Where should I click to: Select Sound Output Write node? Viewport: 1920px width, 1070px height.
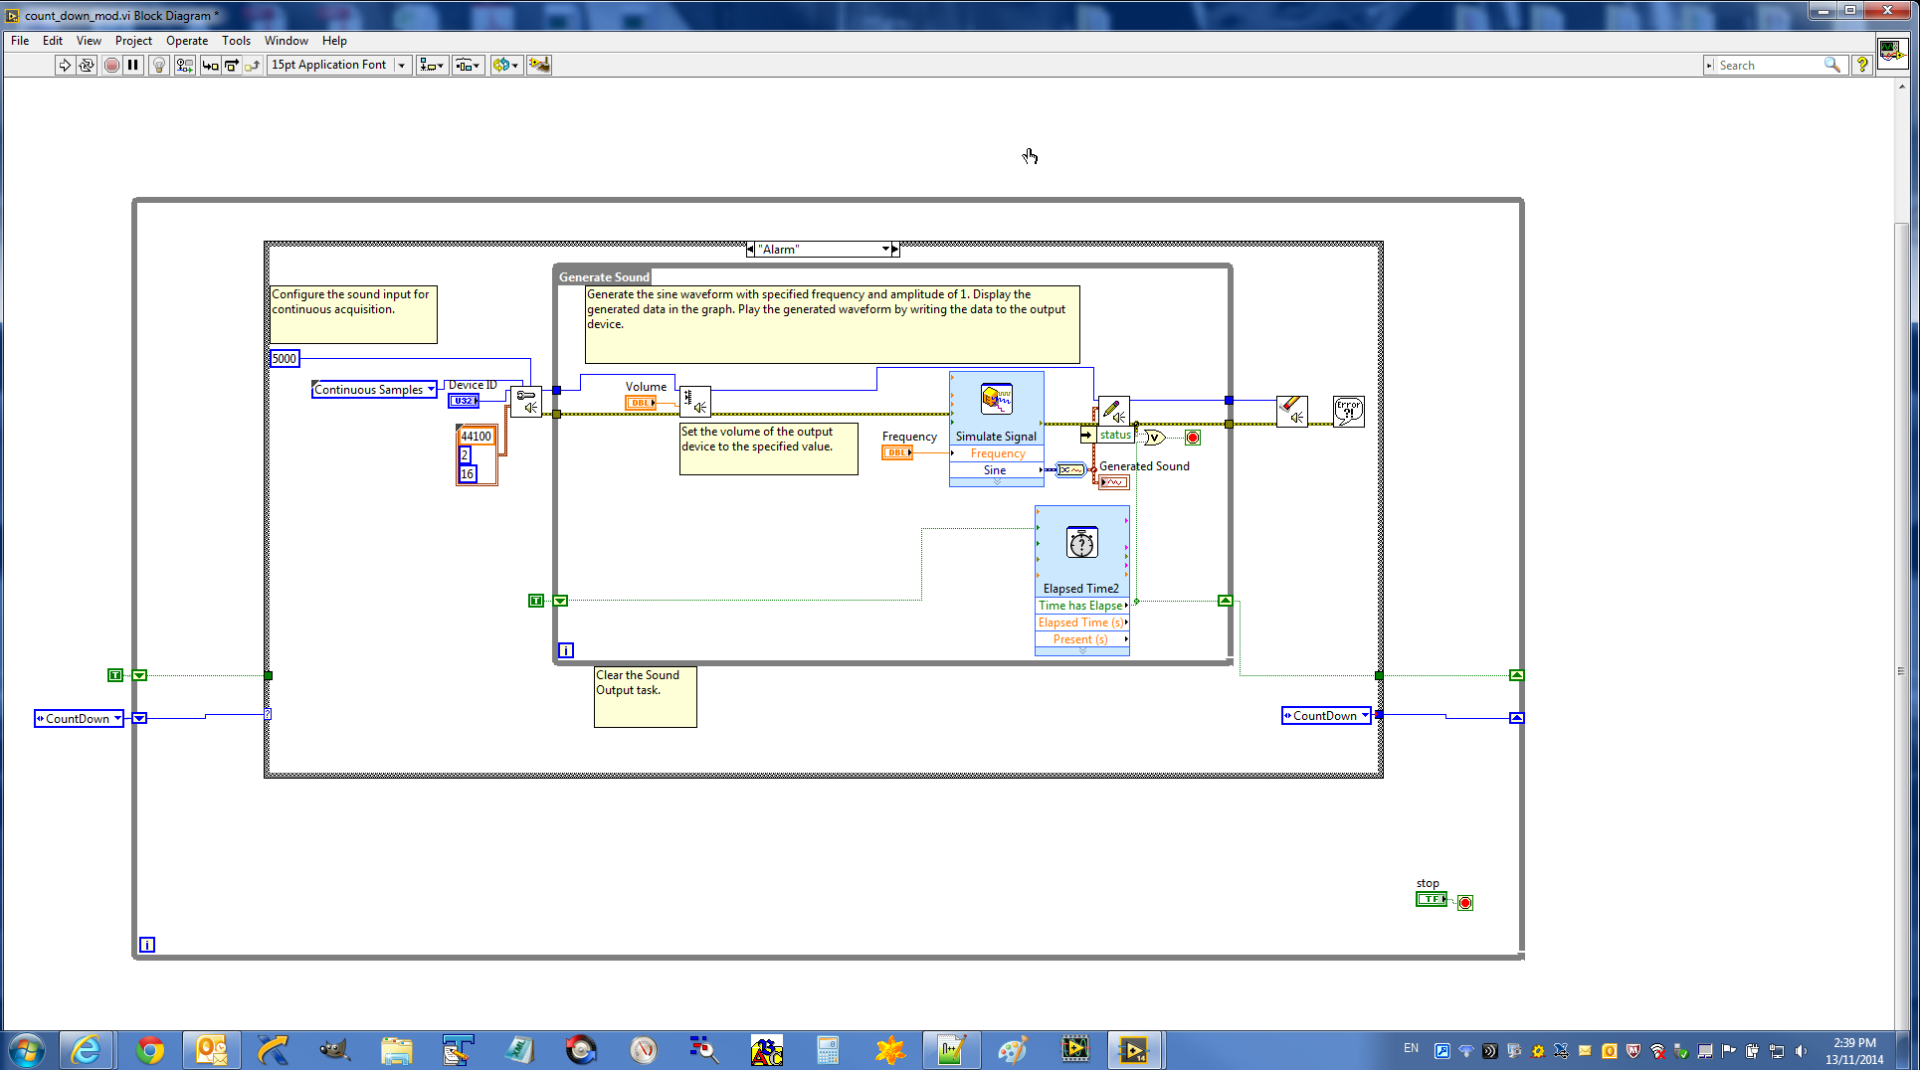pos(1113,411)
